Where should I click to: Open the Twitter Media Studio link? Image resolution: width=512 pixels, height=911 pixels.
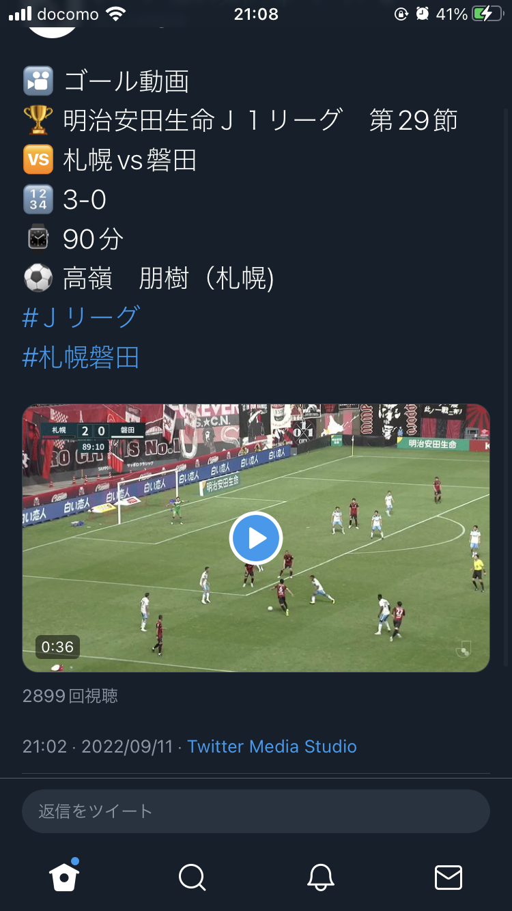click(x=272, y=746)
